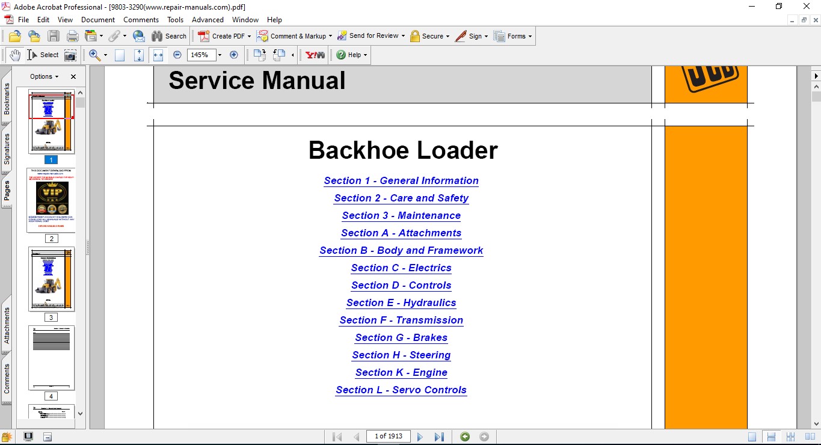Viewport: 821px width, 445px height.
Task: Click the Pages panel scroll down arrow
Action: [81, 414]
